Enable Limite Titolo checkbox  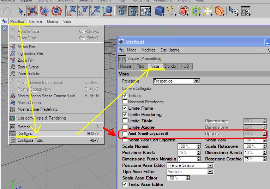pyautogui.click(x=125, y=121)
